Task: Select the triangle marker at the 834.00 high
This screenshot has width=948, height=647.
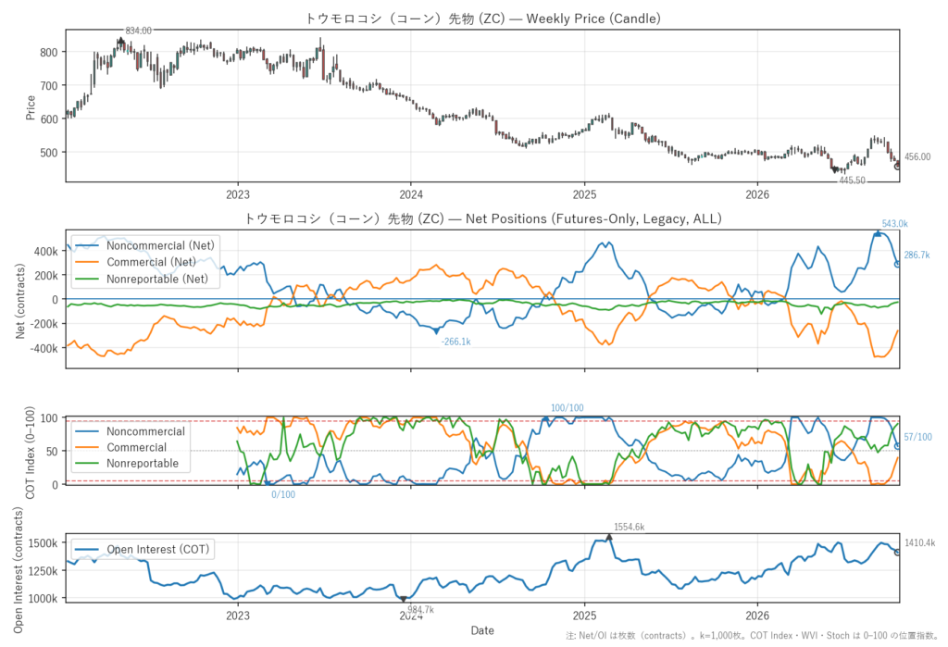Action: tap(121, 41)
